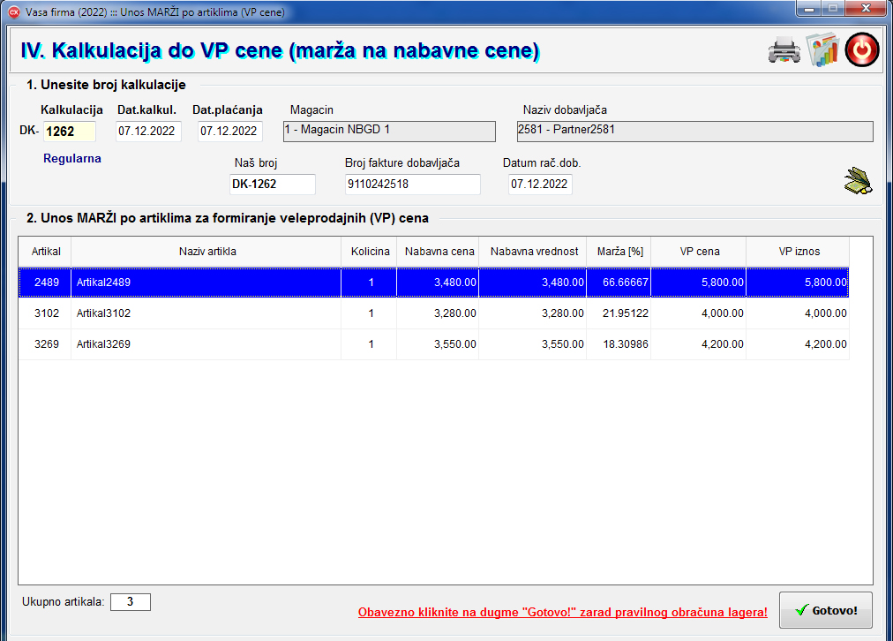The width and height of the screenshot is (893, 641).
Task: Click the margin cell 21.95122
Action: point(619,313)
